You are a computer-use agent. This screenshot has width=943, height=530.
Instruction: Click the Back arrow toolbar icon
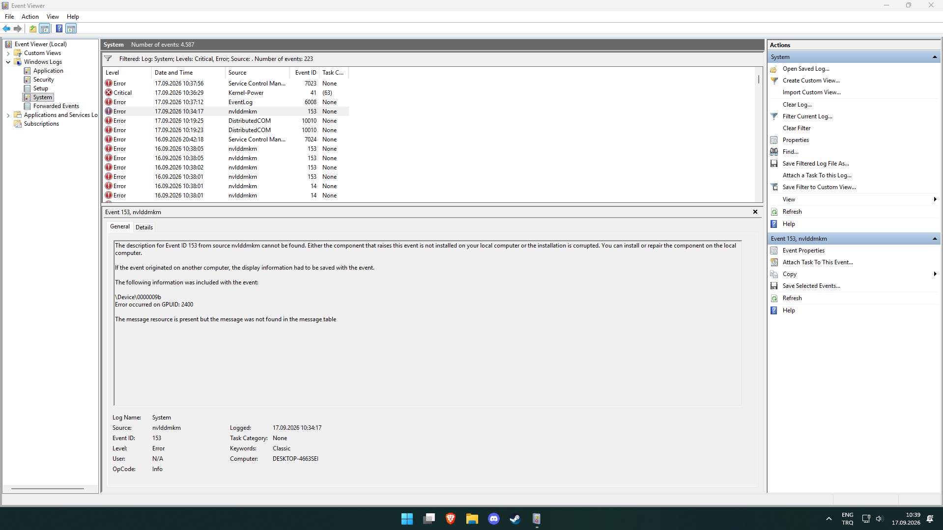click(x=7, y=28)
